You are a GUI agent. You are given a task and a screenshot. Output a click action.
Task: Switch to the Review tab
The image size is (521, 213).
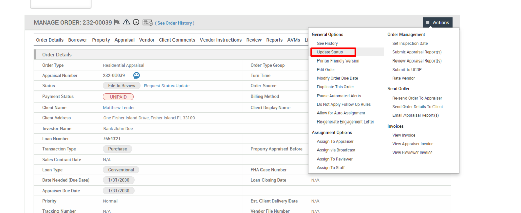point(254,40)
